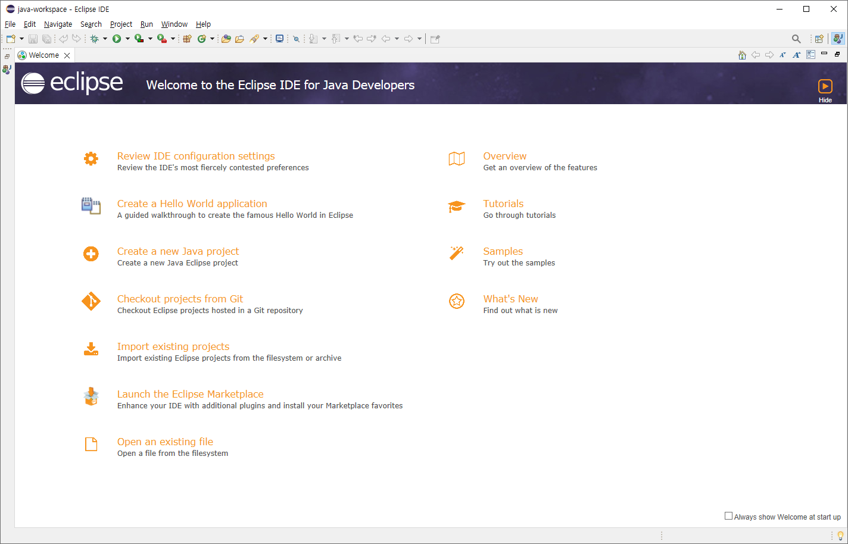848x544 pixels.
Task: Open the Navigate menu
Action: pos(58,24)
